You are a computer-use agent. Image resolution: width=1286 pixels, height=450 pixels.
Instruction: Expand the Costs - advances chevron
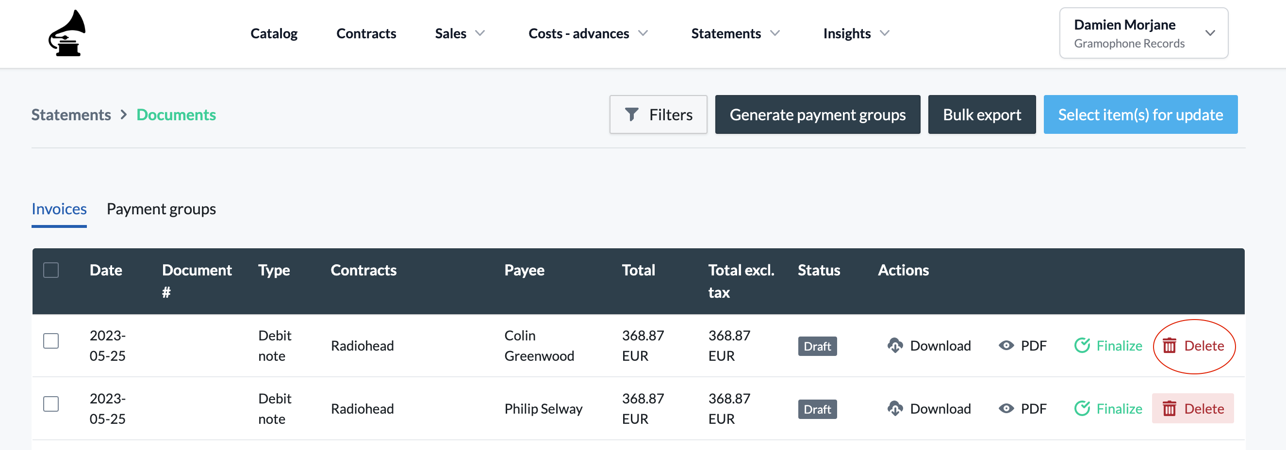[x=643, y=33]
